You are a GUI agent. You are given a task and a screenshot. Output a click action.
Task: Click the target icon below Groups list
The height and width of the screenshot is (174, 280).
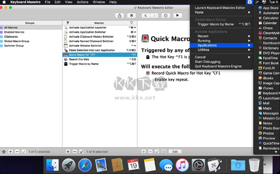pyautogui.click(x=4, y=152)
